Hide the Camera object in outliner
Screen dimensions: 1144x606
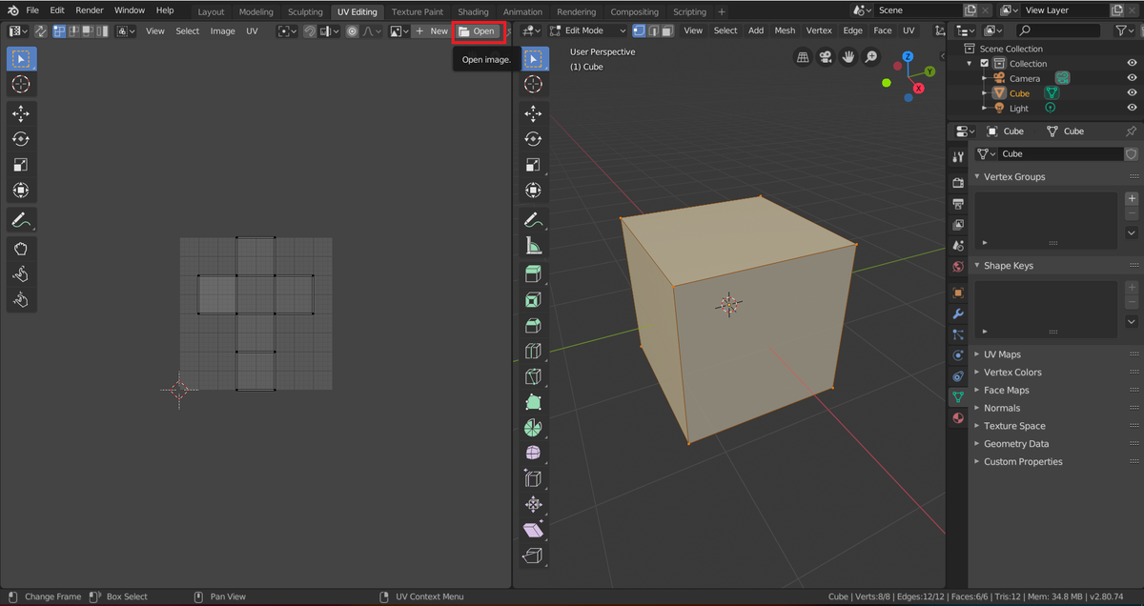click(1132, 78)
